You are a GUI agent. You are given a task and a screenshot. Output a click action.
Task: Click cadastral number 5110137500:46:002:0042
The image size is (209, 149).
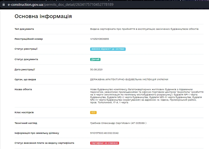pyautogui.click(x=104, y=133)
